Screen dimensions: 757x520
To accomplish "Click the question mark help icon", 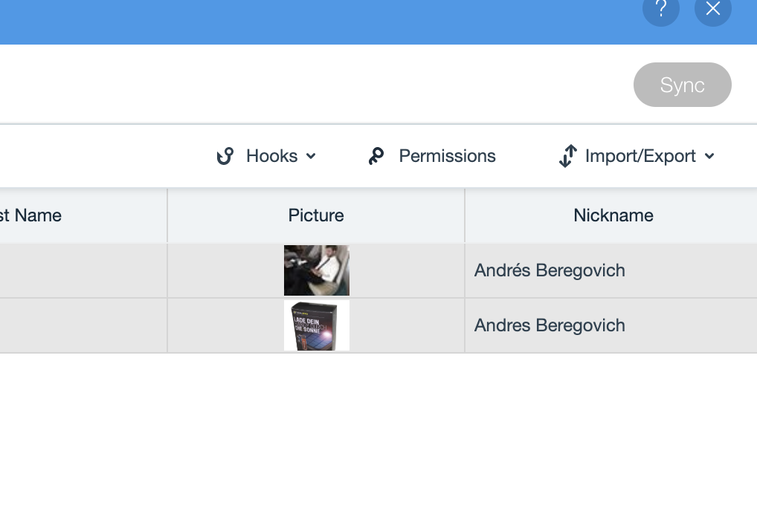I will [x=660, y=9].
